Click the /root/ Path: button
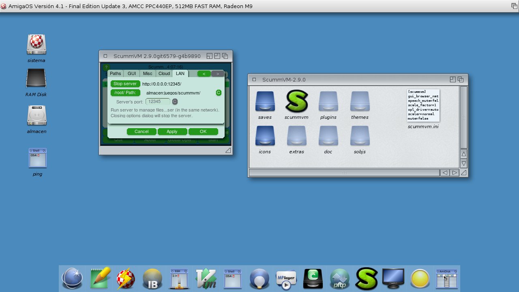Viewport: 519px width, 292px height. coord(125,92)
